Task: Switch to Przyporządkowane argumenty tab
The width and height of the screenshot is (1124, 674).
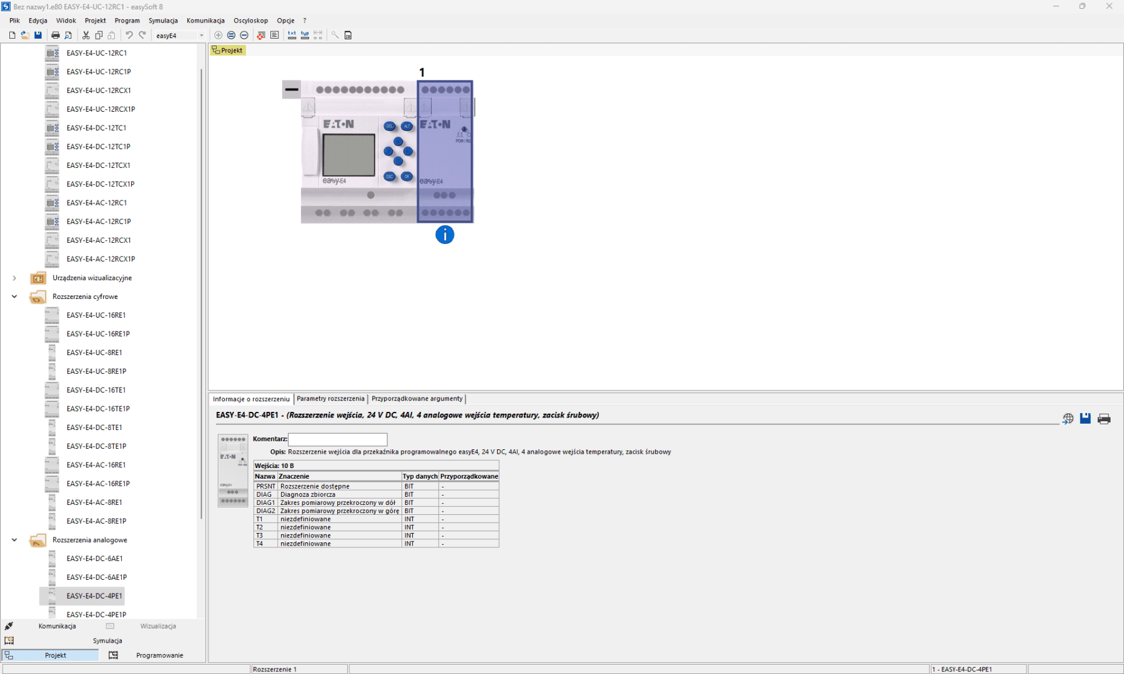Action: [417, 399]
